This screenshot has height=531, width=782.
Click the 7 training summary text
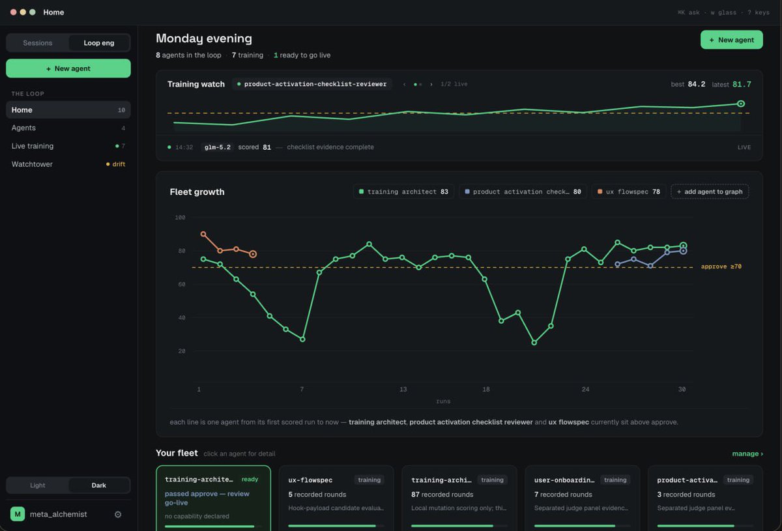coord(248,55)
